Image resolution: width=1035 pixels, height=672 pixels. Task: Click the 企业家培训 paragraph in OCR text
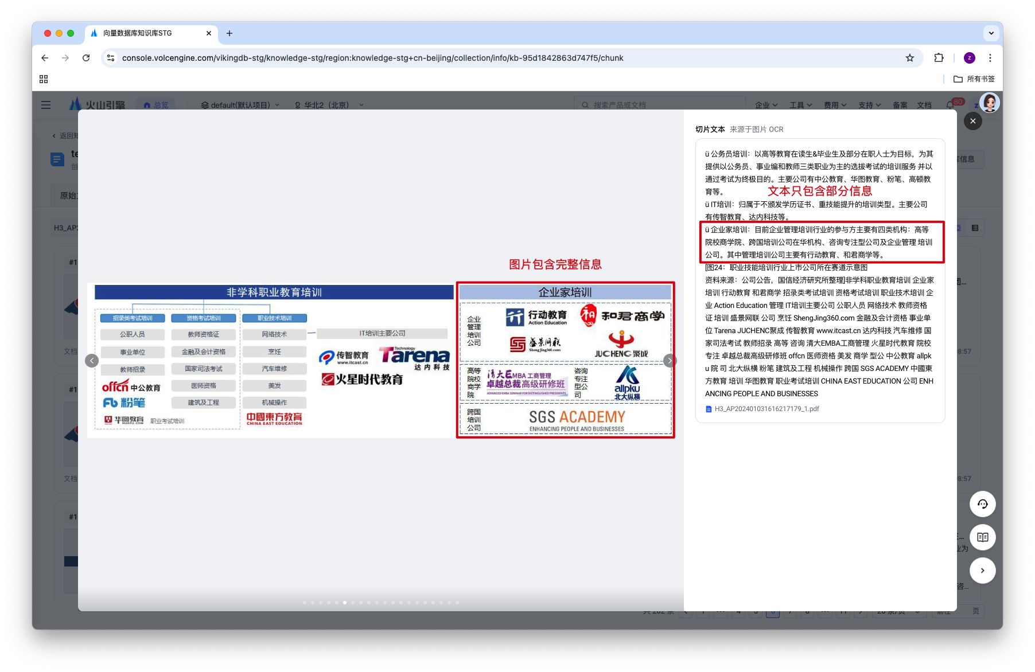point(819,243)
